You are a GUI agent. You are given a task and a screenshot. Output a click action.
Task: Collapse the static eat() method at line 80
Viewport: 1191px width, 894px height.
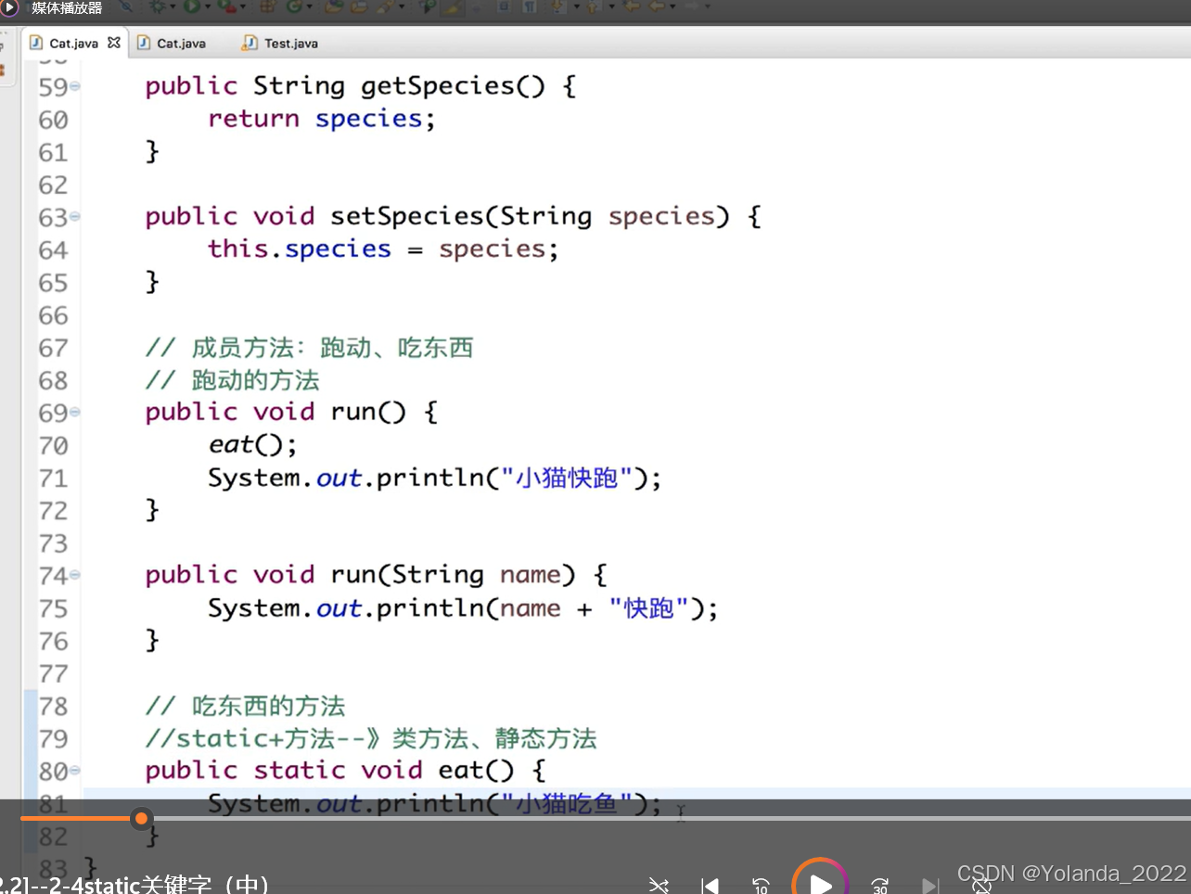point(75,771)
